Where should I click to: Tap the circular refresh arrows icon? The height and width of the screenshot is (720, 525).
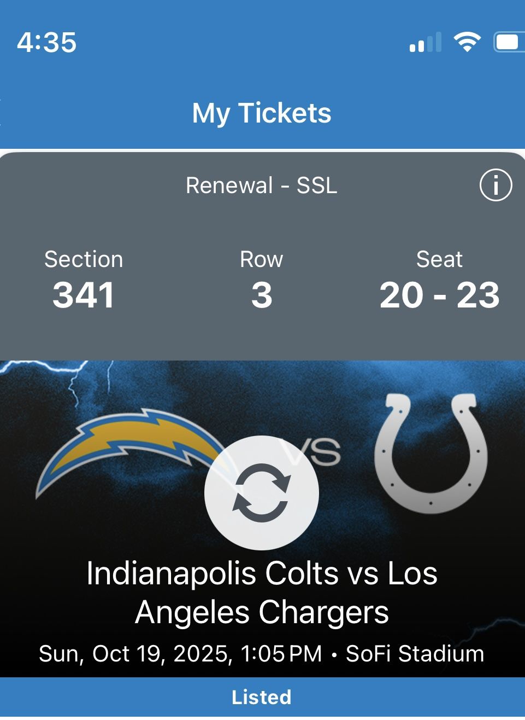coord(262,492)
